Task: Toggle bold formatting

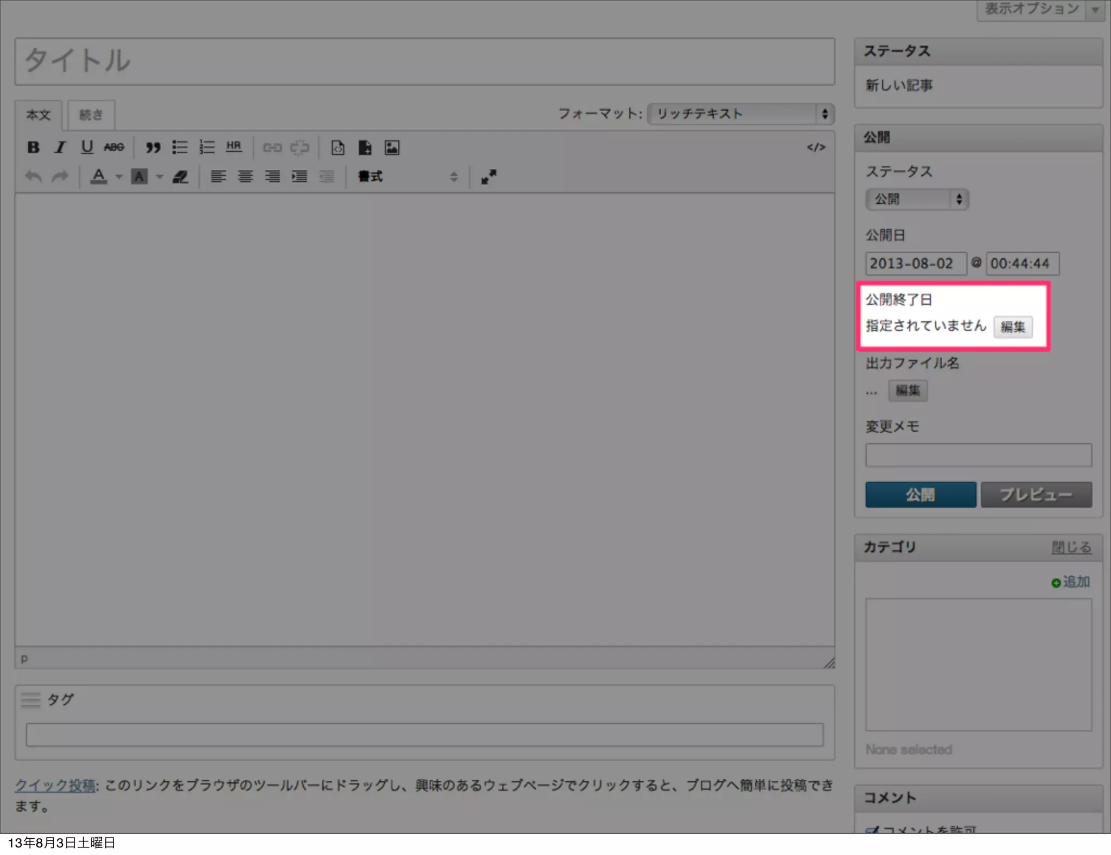Action: 33,147
